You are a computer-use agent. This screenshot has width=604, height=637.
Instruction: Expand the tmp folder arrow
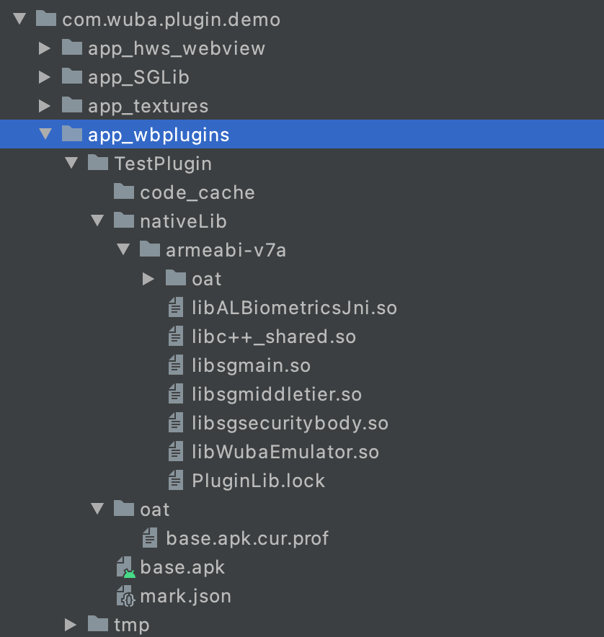[71, 624]
